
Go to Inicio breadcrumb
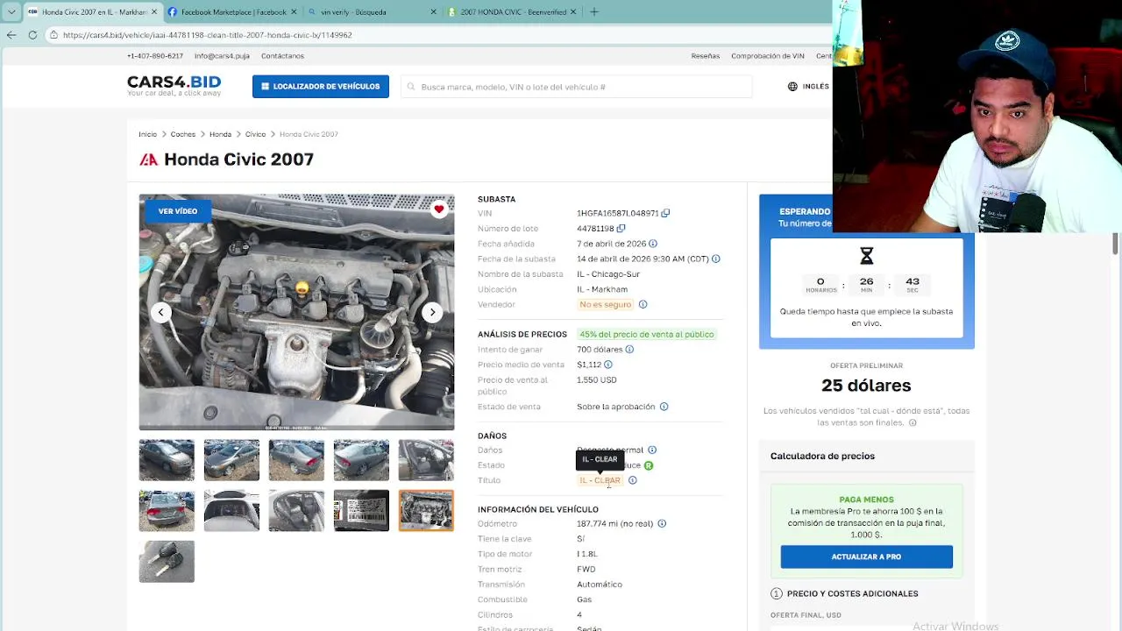click(147, 134)
